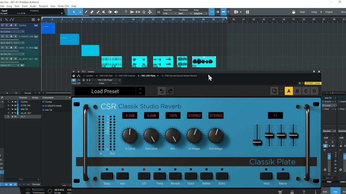This screenshot has width=346, height=194.
Task: Click Remote button in channel list footer
Action: (36, 184)
